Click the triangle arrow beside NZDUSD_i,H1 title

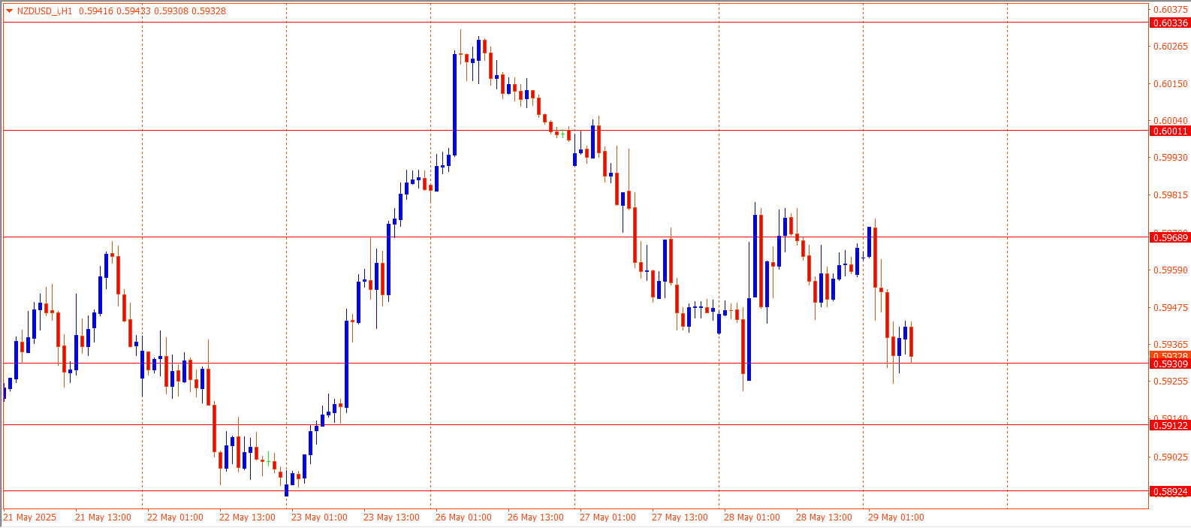9,11
